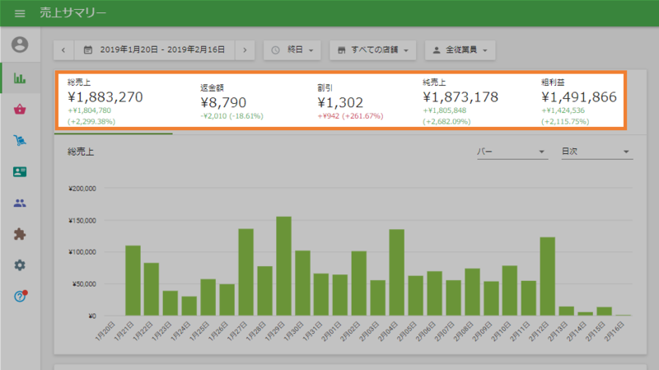The height and width of the screenshot is (370, 659).
Task: Expand the すべての店舗 store dropdown
Action: [x=372, y=50]
